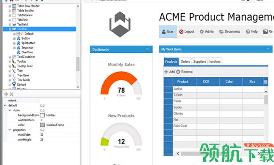Click the Tree Node icon
Viewport: 274px width, 165px height.
(x=14, y=80)
